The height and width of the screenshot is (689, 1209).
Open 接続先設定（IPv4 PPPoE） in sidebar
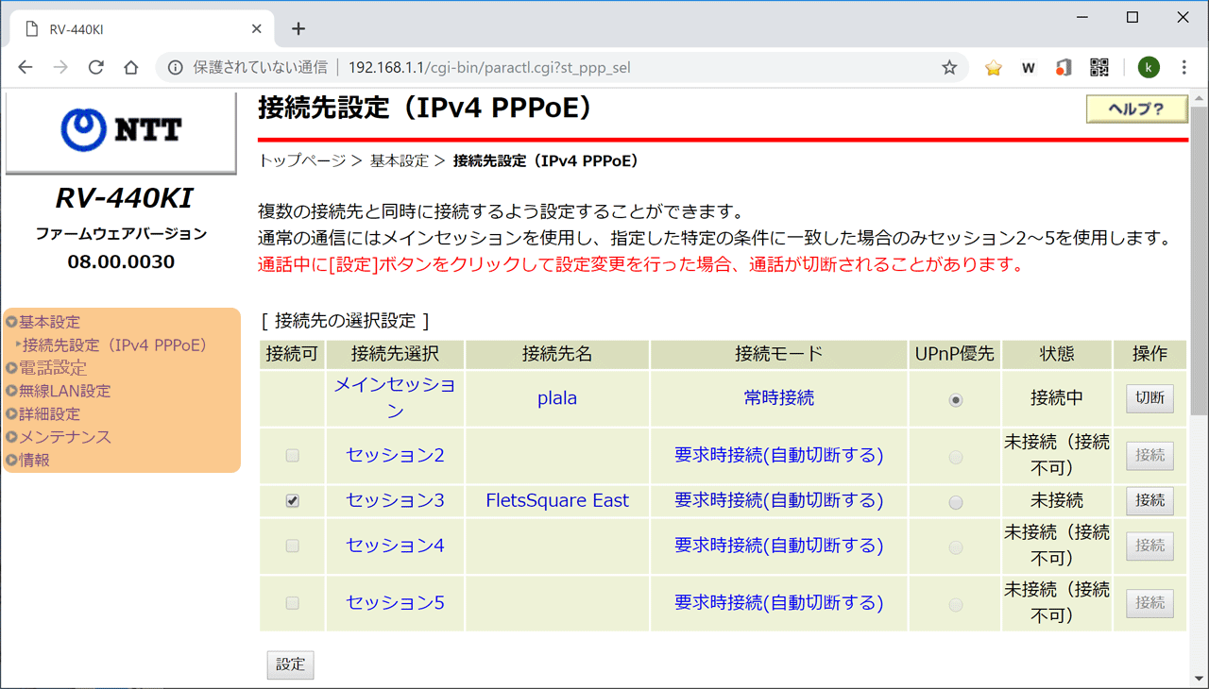[114, 345]
